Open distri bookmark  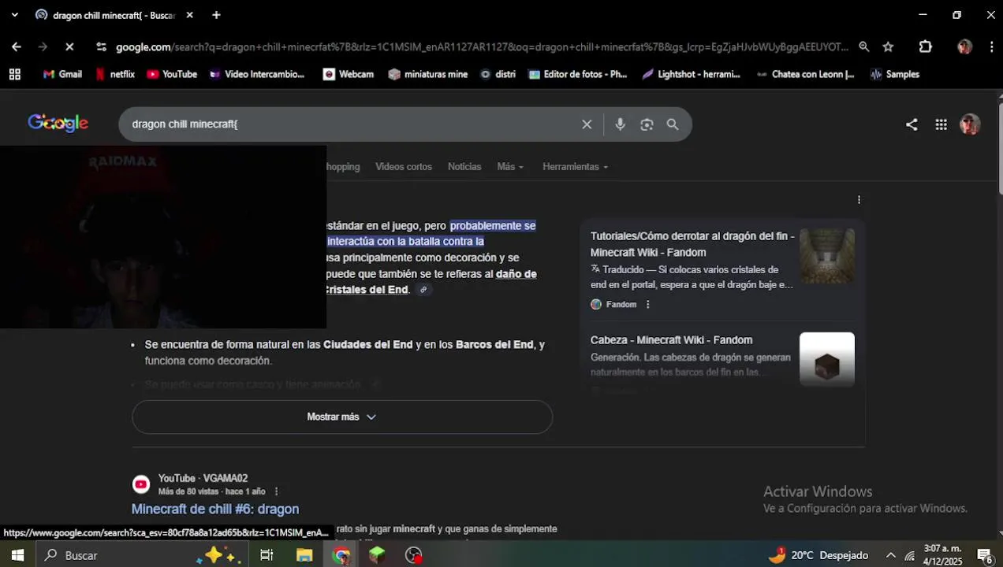tap(498, 74)
